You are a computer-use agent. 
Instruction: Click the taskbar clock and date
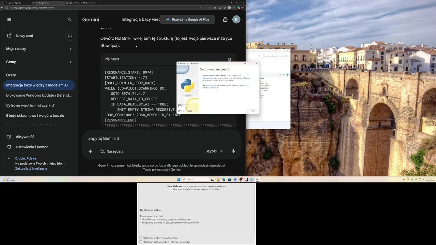point(430,179)
